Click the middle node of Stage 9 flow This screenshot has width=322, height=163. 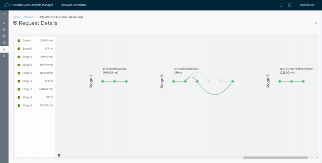click(291, 81)
